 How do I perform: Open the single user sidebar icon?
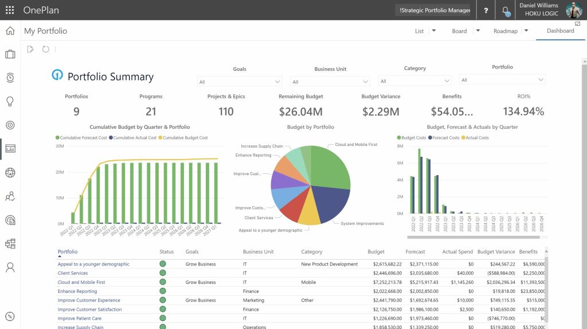pyautogui.click(x=10, y=267)
